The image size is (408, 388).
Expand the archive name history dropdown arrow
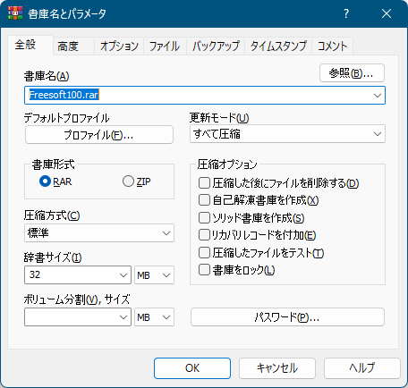pos(378,96)
